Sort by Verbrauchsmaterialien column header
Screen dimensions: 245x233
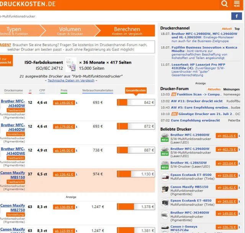(x=98, y=91)
